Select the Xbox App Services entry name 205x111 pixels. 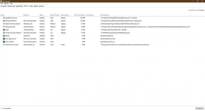pyautogui.click(x=11, y=39)
